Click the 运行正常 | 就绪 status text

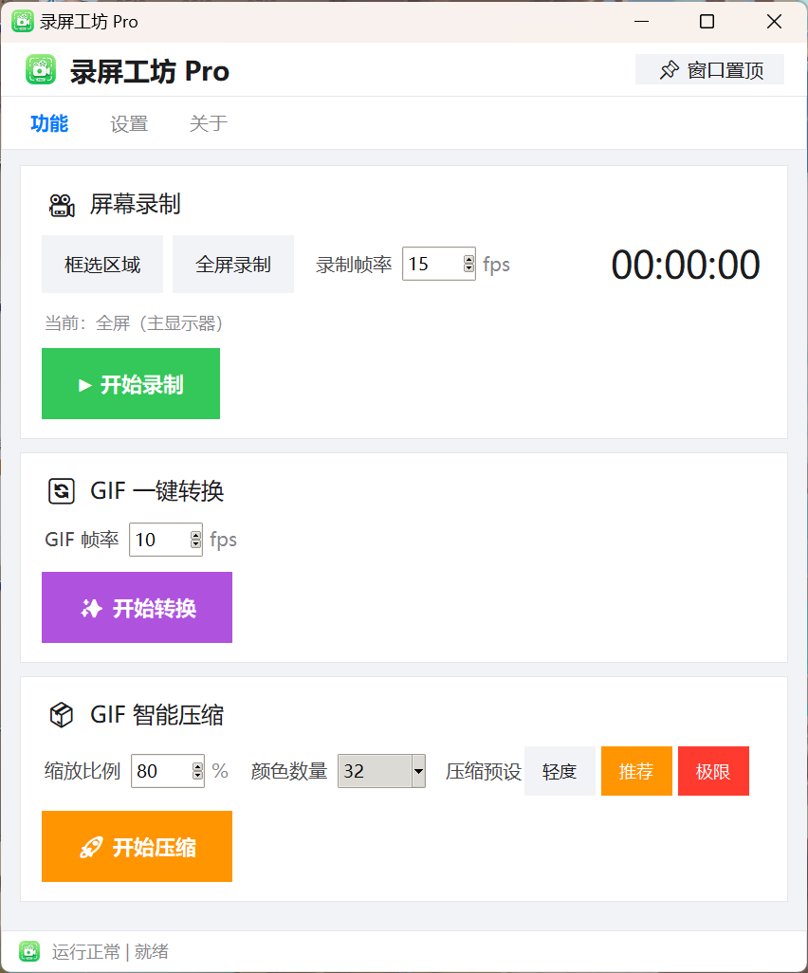(110, 951)
